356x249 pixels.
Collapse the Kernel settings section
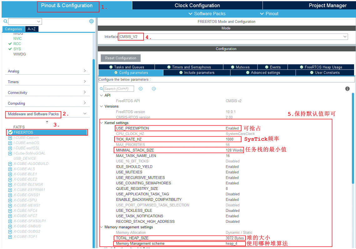(x=101, y=123)
